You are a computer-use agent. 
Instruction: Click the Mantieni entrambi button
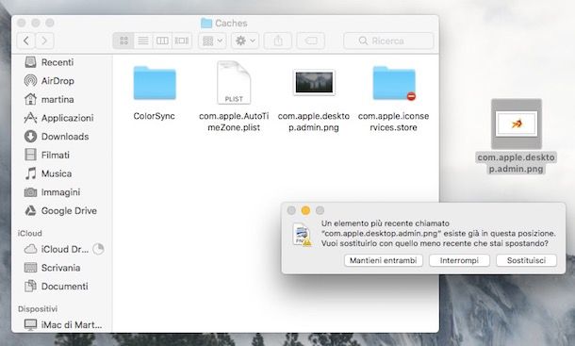pos(384,260)
